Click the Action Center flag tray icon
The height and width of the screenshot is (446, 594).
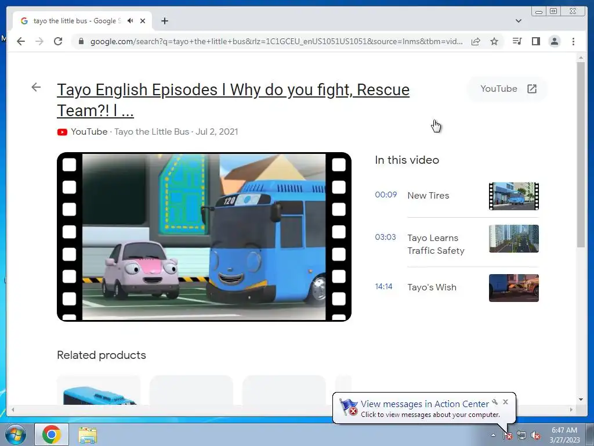coord(508,436)
